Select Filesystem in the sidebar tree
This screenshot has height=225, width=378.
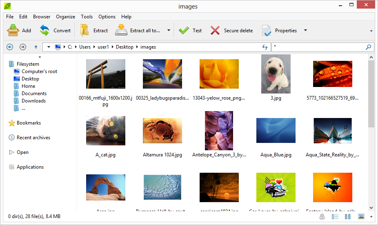pos(28,64)
